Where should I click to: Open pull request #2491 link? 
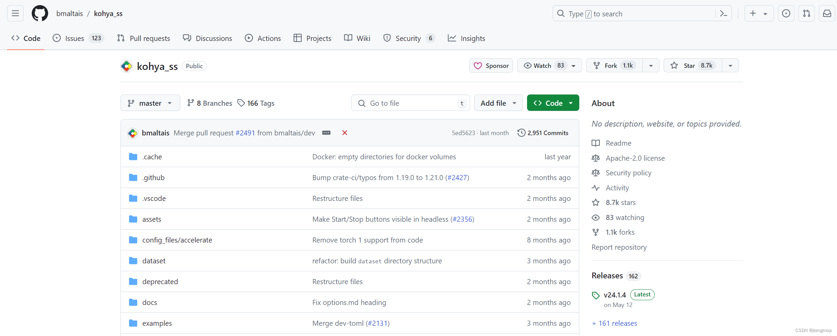(245, 133)
